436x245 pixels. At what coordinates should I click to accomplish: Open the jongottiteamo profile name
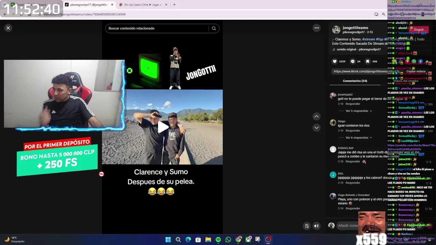click(x=355, y=28)
